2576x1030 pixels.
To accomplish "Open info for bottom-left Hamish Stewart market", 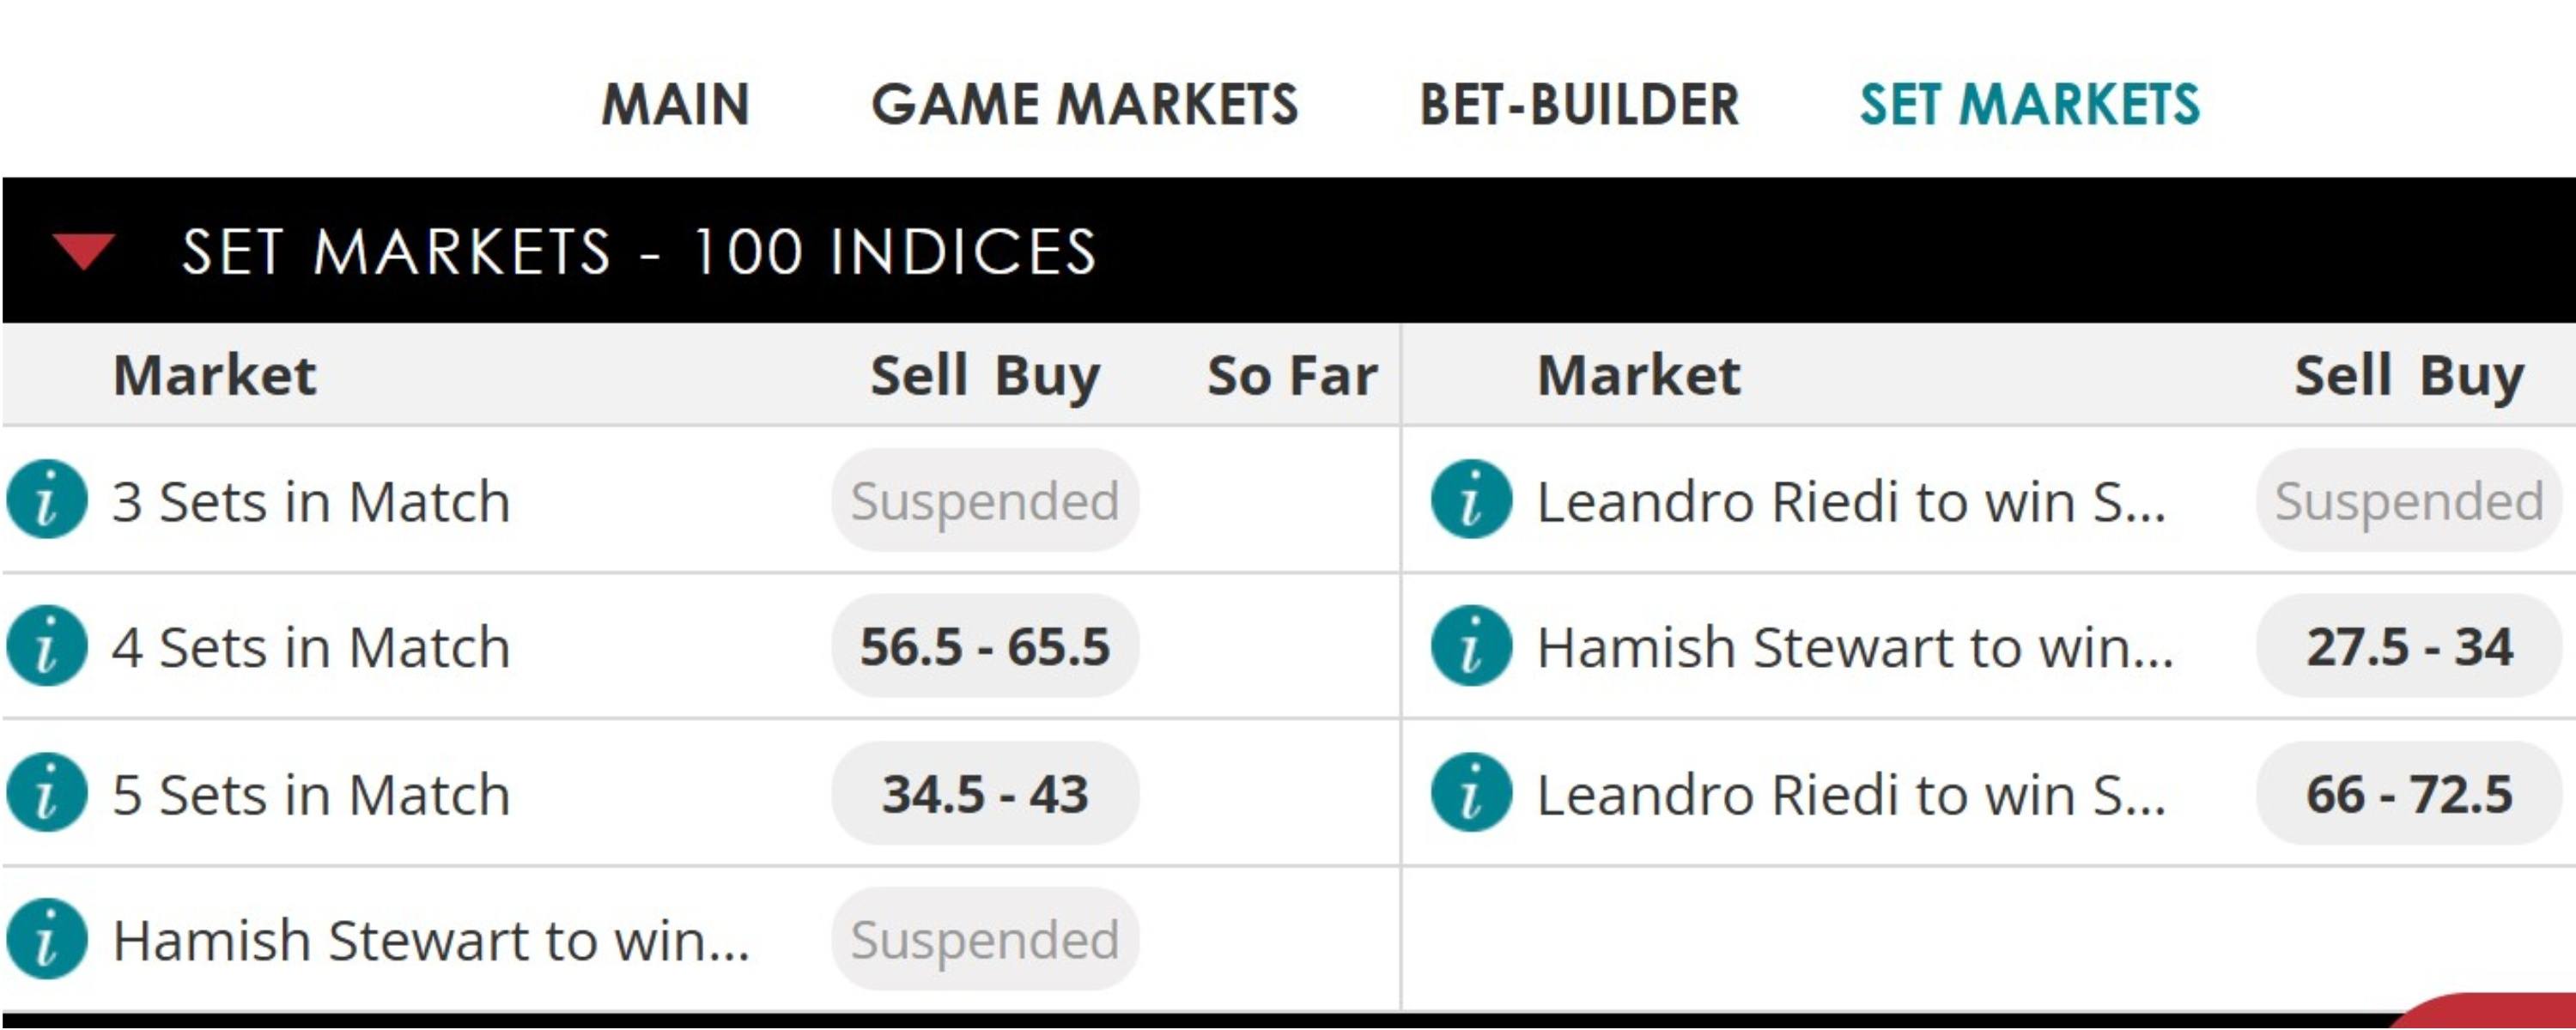I will click(x=47, y=939).
